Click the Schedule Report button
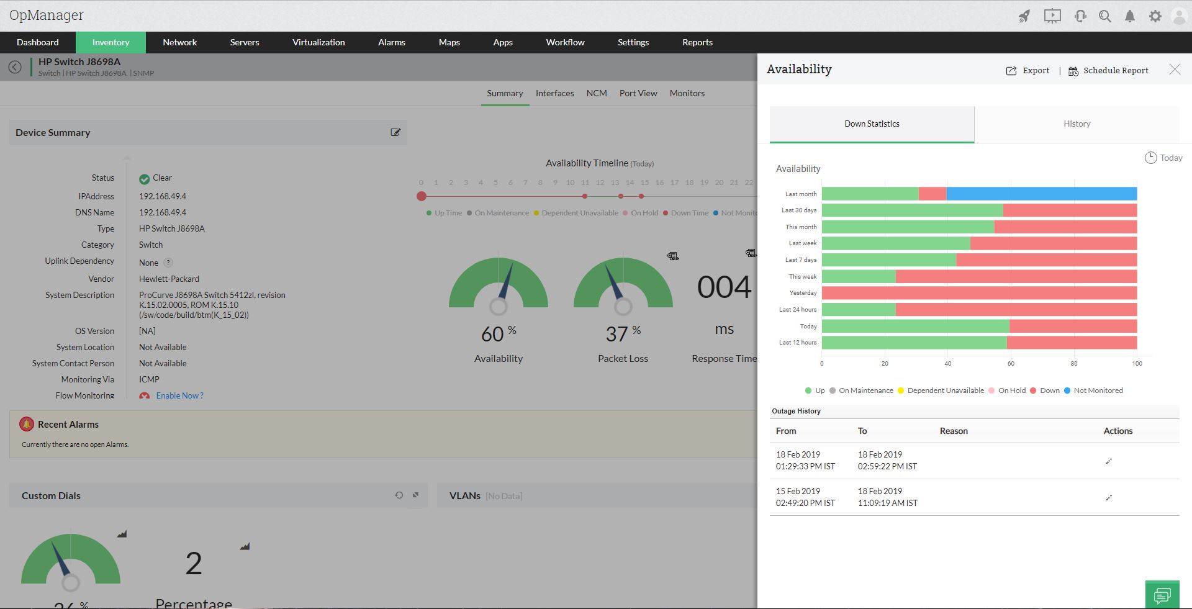Image resolution: width=1192 pixels, height=609 pixels. (1108, 70)
